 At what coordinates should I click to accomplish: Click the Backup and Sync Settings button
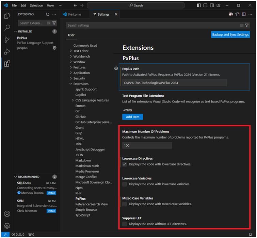tap(230, 34)
